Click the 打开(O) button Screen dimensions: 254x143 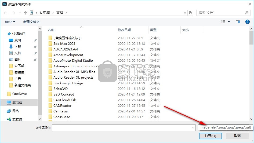coord(211,136)
